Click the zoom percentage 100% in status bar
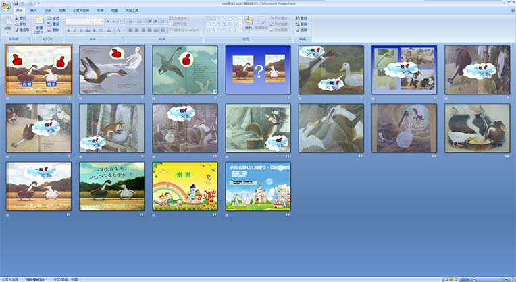516x282 pixels. (465, 279)
